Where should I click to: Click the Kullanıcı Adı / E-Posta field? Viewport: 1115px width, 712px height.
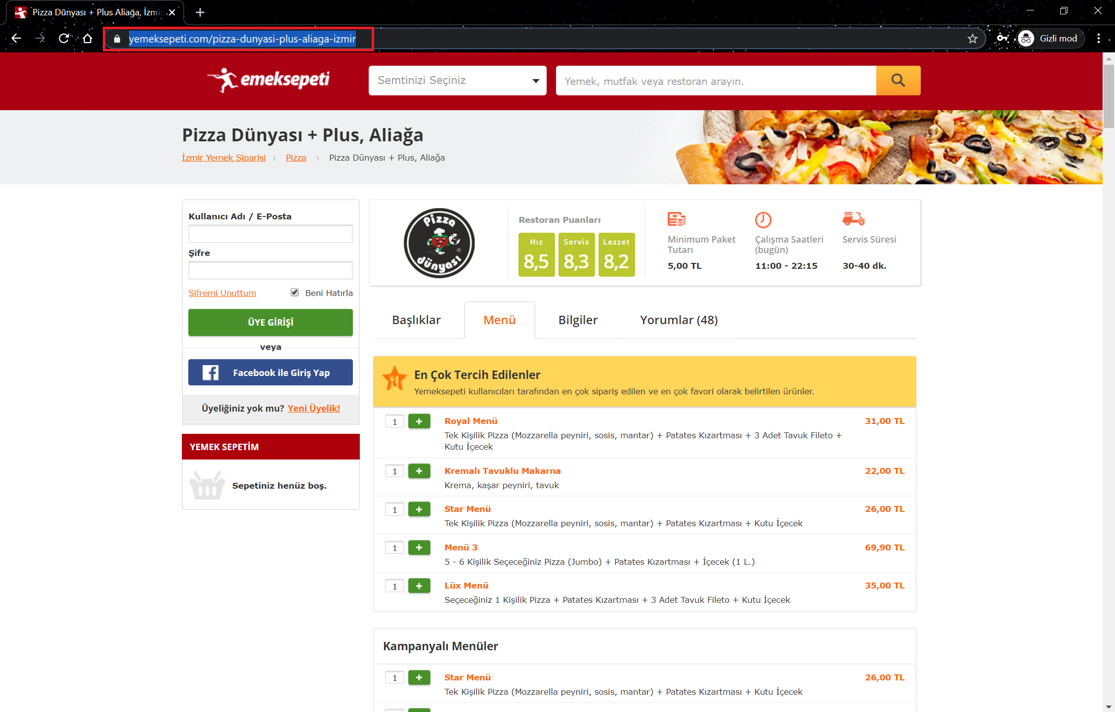[270, 234]
